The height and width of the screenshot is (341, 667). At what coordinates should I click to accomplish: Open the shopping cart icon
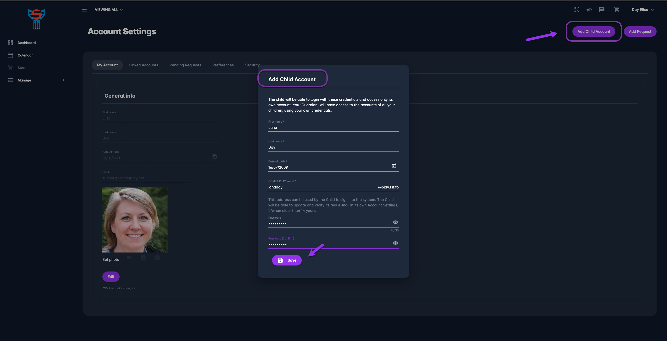pos(616,10)
